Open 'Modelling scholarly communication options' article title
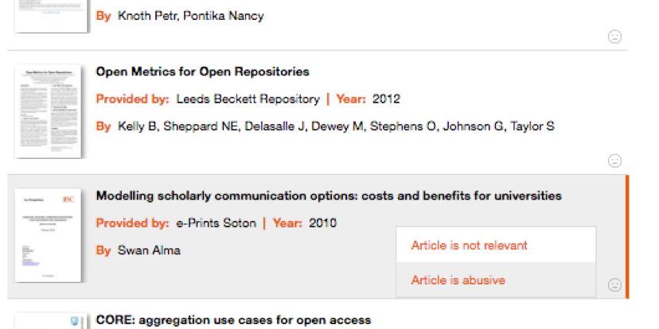The image size is (659, 329). tap(329, 196)
